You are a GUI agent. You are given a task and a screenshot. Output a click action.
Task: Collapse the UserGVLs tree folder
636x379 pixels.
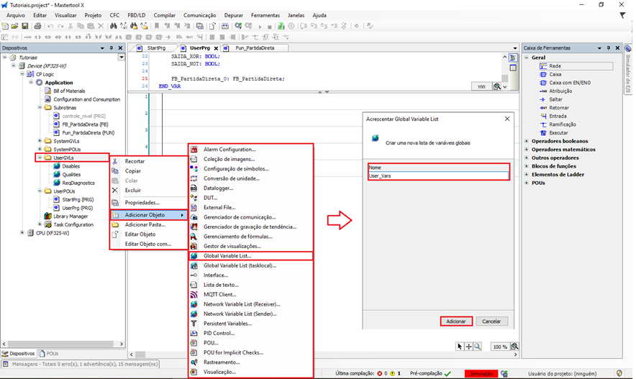(x=40, y=157)
